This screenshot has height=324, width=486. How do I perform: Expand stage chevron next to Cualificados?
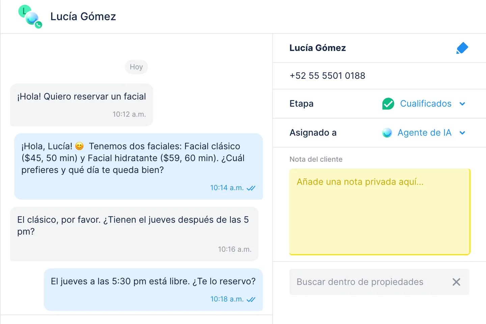(x=462, y=104)
